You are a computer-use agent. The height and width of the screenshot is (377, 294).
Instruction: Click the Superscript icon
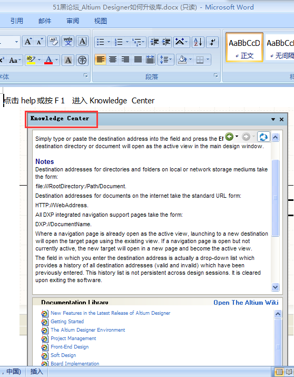[3, 60]
